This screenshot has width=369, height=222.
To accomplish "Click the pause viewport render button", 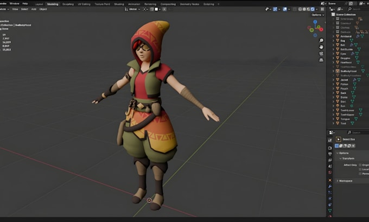I will 322,9.
